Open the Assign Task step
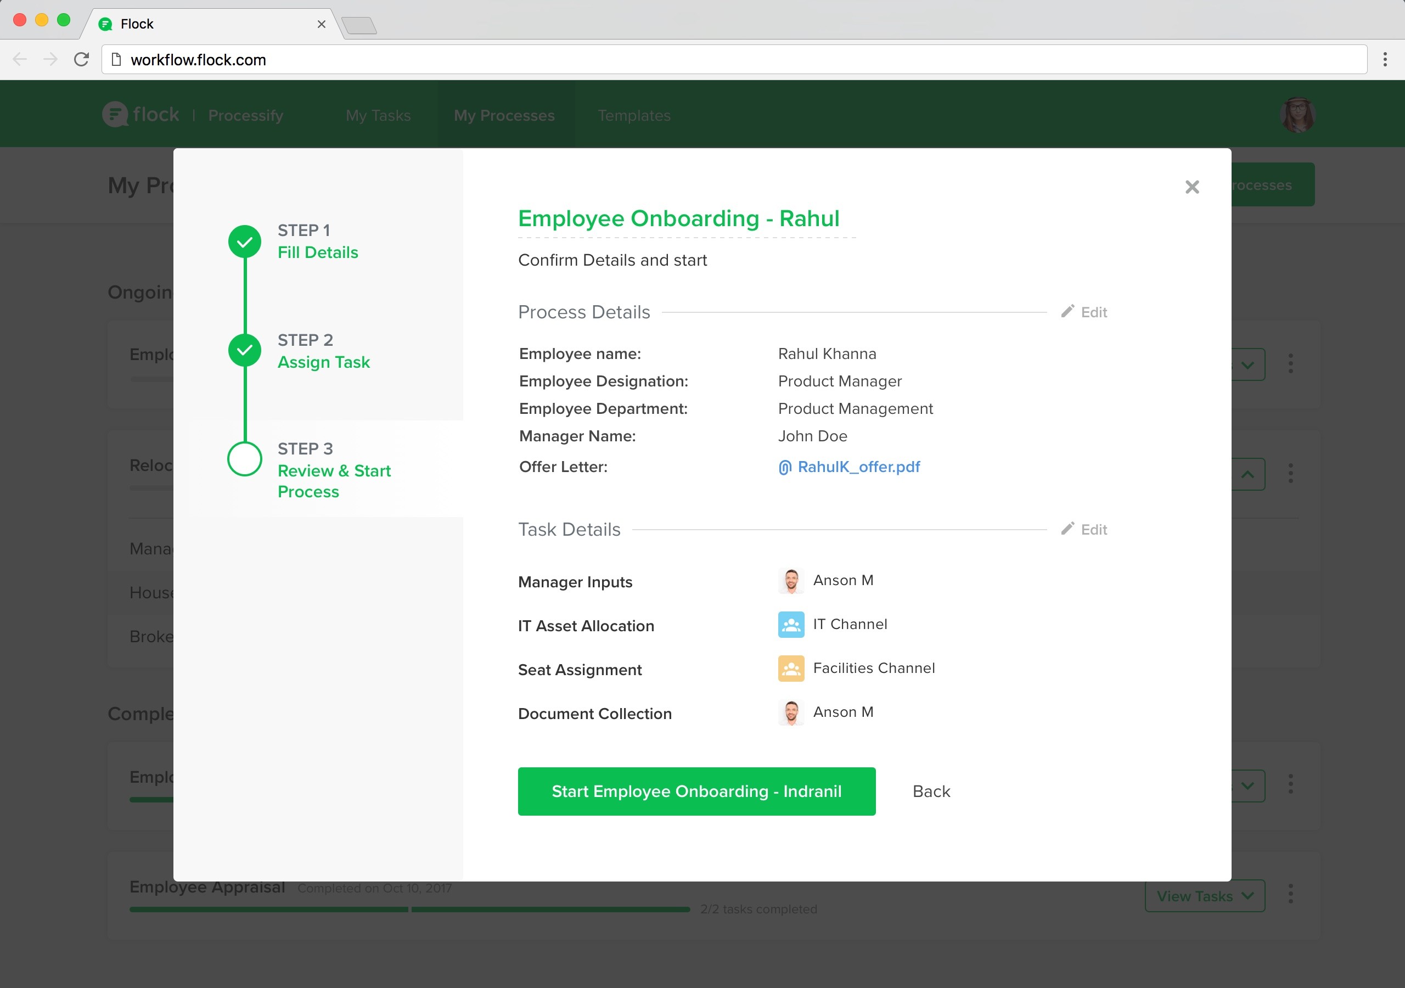 click(x=324, y=362)
